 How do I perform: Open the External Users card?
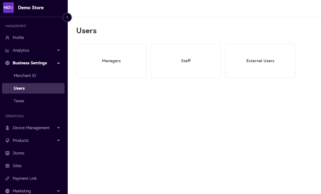(260, 61)
